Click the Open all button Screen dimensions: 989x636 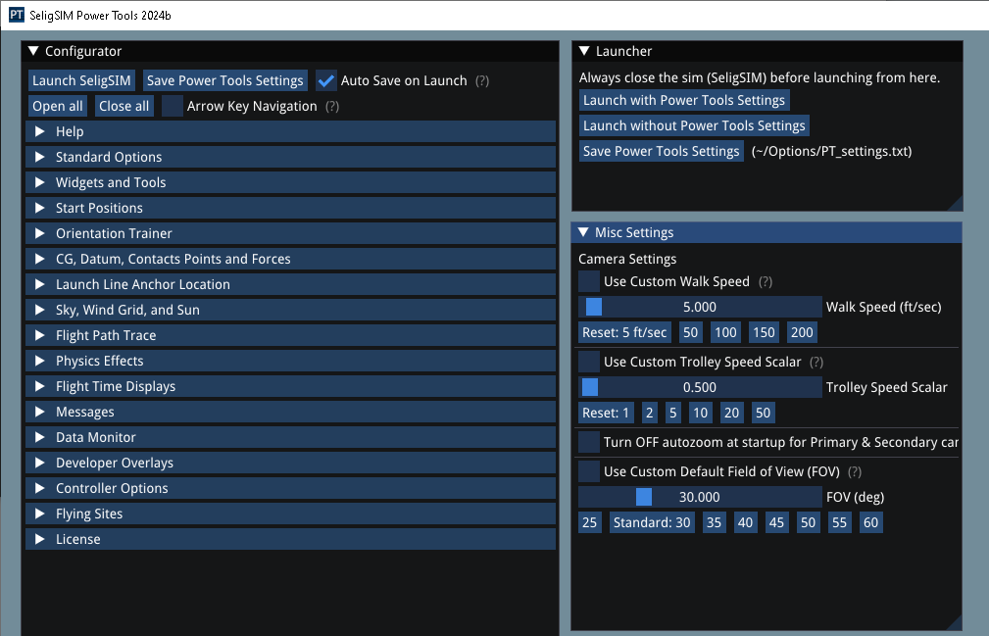pyautogui.click(x=58, y=106)
